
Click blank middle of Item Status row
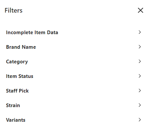point(86,76)
